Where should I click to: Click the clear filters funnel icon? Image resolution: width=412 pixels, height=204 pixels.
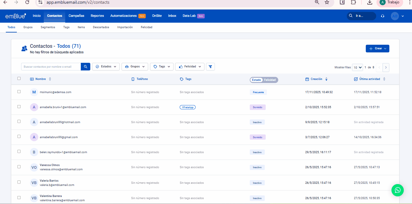(210, 66)
